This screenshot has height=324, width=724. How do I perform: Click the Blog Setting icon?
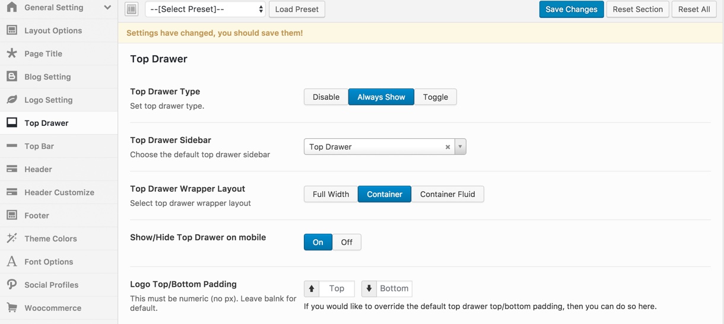click(12, 77)
